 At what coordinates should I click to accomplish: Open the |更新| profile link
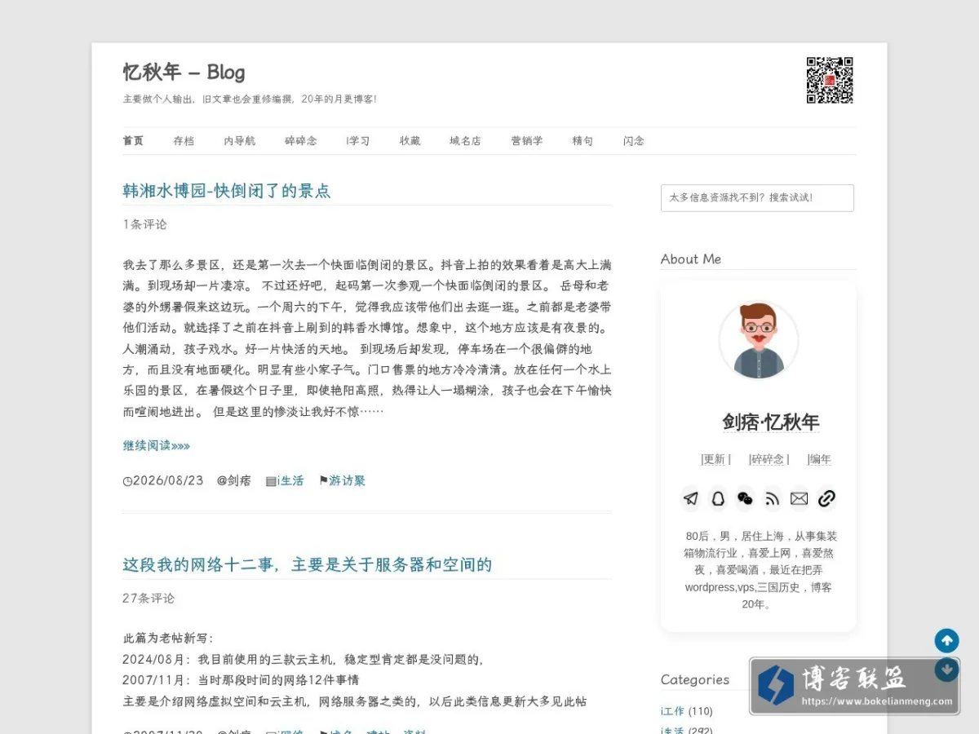tap(715, 459)
